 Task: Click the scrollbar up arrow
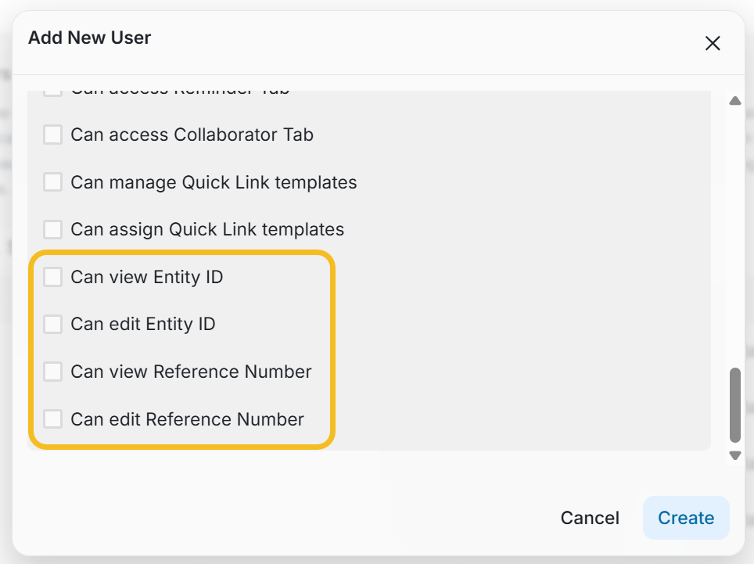(x=734, y=100)
